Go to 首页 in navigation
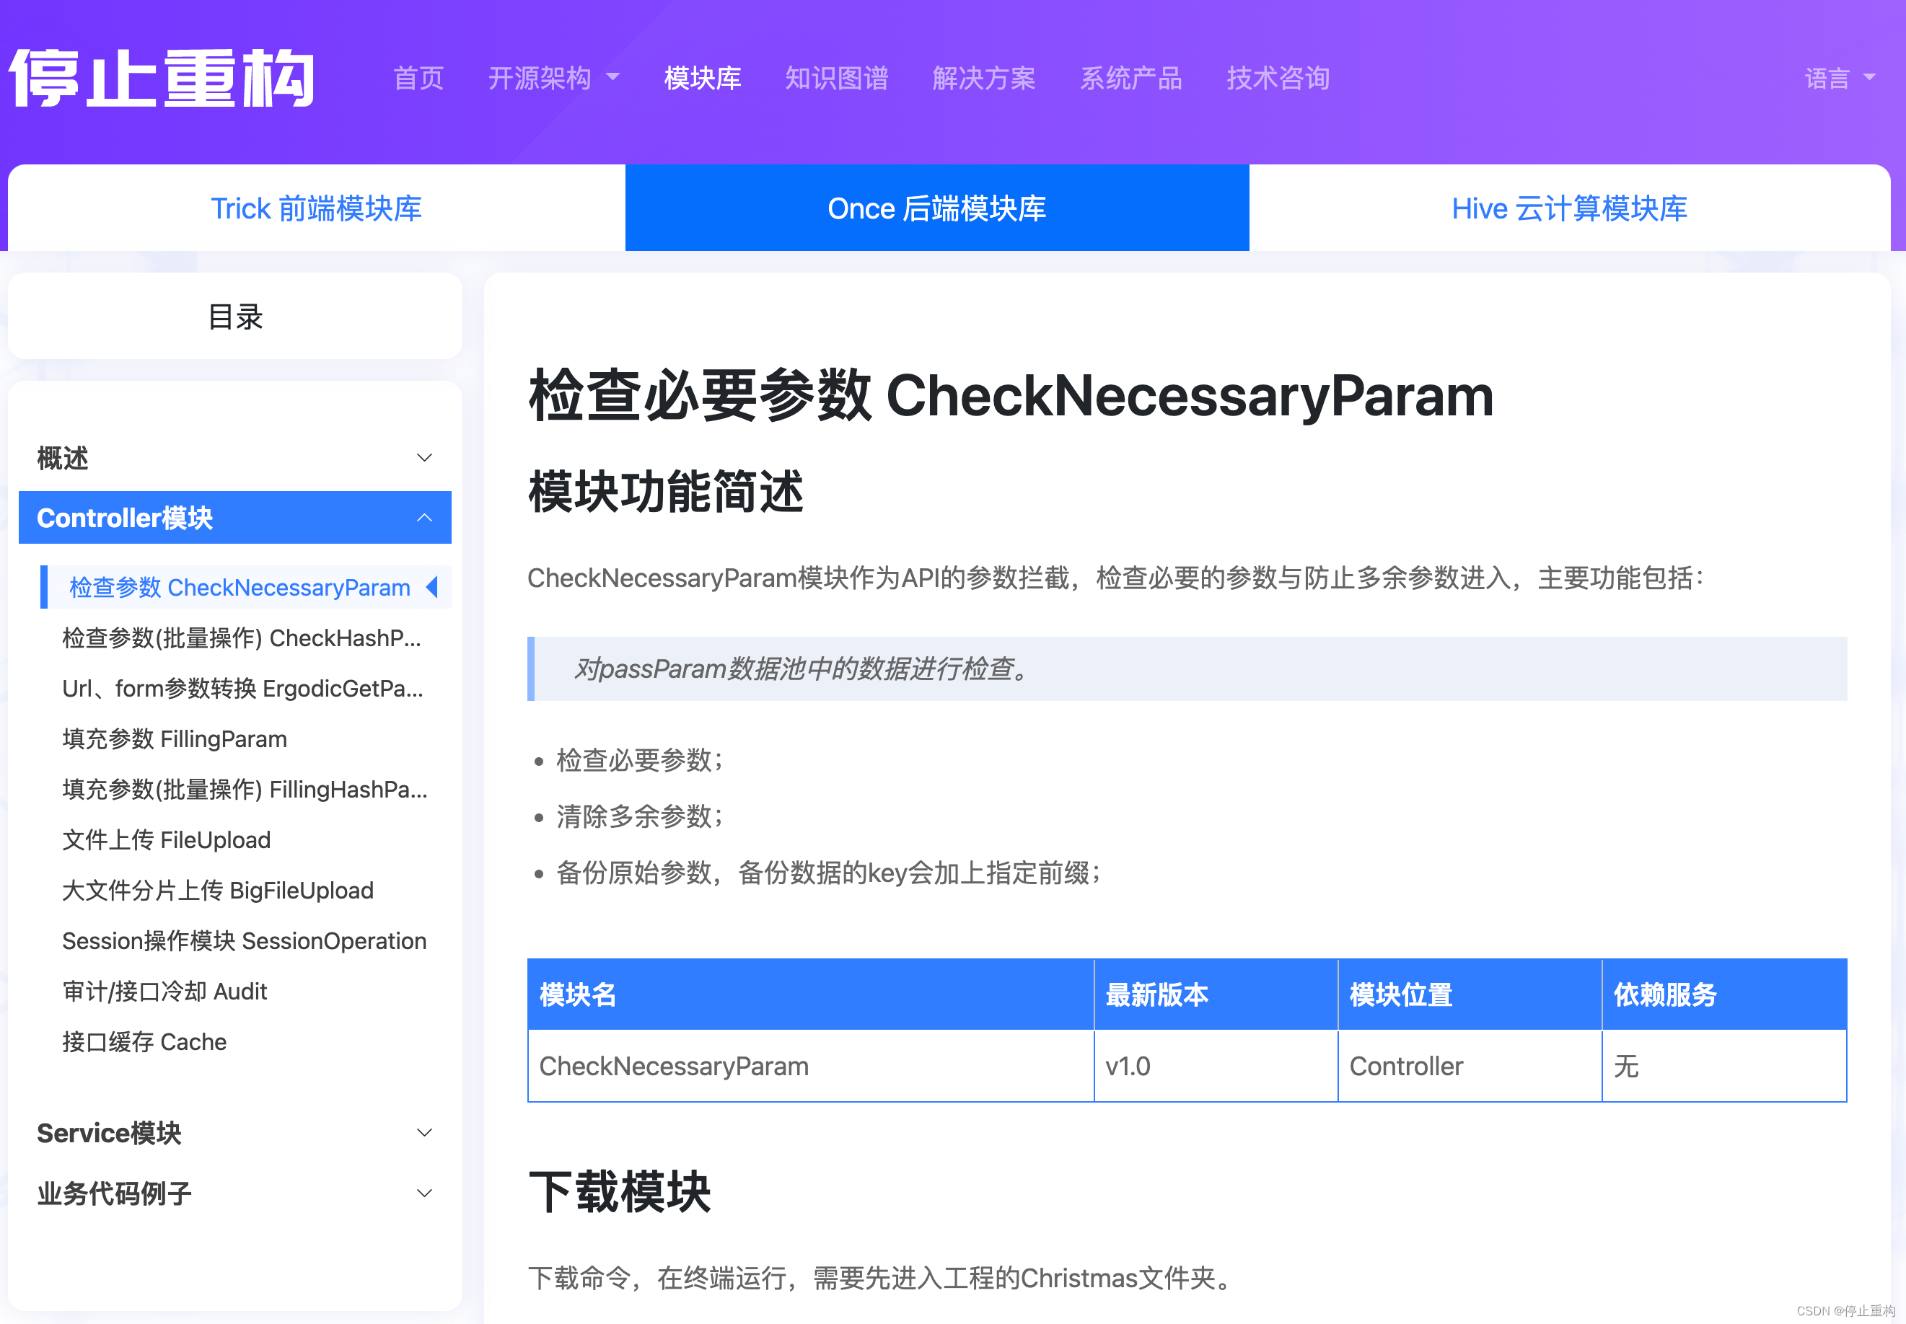Screen dimensions: 1906x1324 [418, 78]
